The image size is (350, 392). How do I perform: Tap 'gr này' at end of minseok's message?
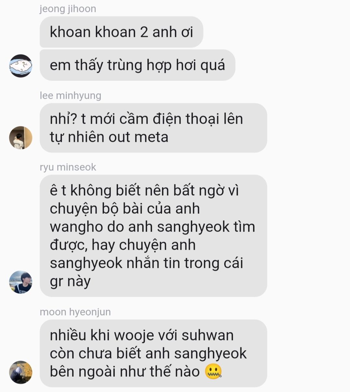pyautogui.click(x=70, y=282)
